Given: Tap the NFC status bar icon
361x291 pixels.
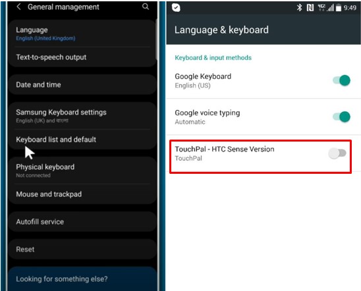Looking at the screenshot, I should click(x=310, y=8).
